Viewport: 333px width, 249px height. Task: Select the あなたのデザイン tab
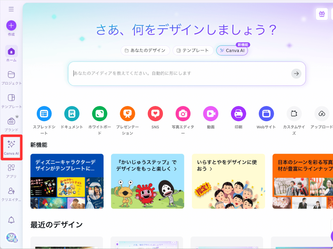tap(145, 50)
